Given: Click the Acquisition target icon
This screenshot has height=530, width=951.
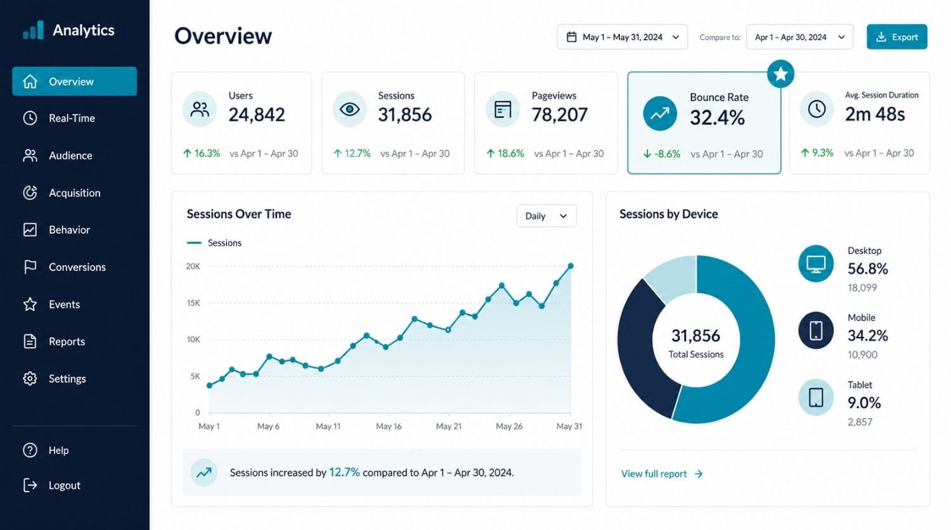Looking at the screenshot, I should click(x=30, y=192).
